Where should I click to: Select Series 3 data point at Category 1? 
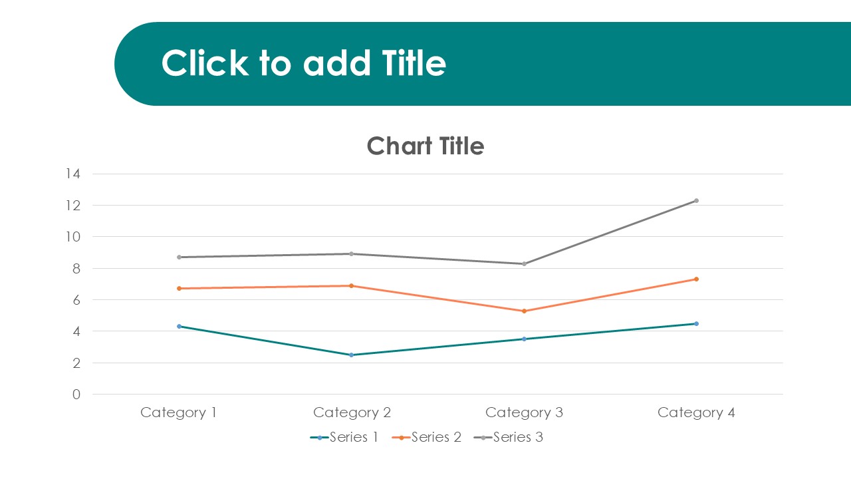(x=179, y=257)
